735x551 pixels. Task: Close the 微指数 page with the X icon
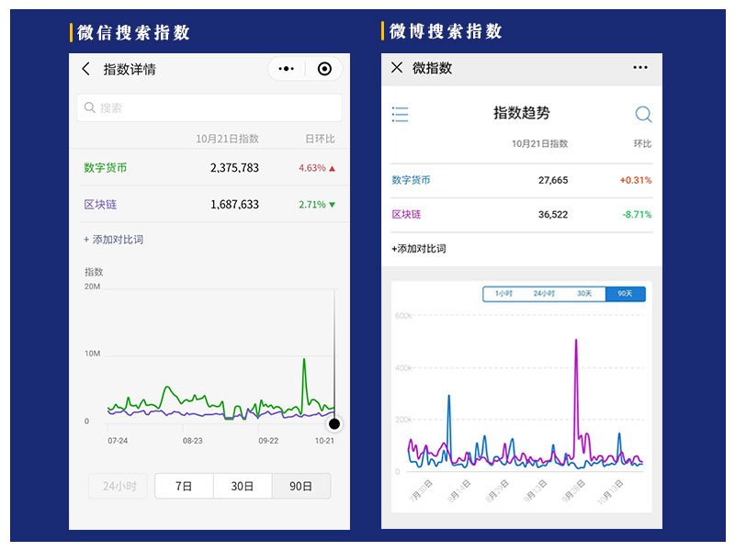pyautogui.click(x=397, y=67)
